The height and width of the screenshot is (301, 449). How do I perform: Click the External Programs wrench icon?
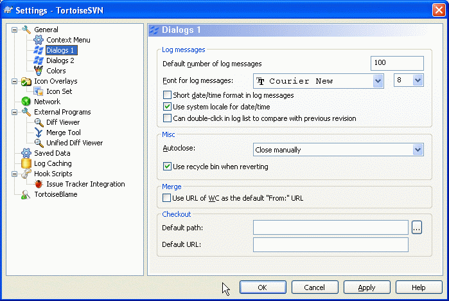pos(26,112)
